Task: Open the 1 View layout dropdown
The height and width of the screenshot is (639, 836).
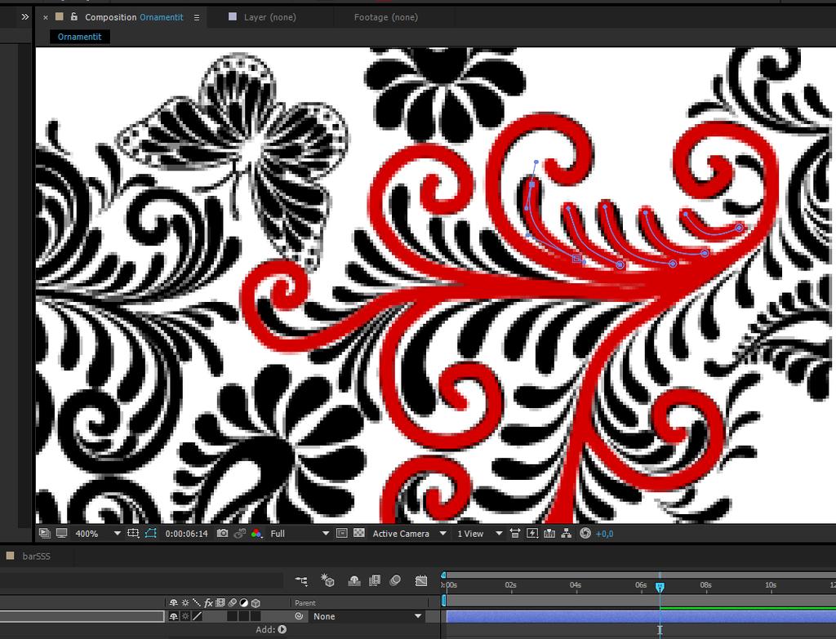Action: point(479,534)
